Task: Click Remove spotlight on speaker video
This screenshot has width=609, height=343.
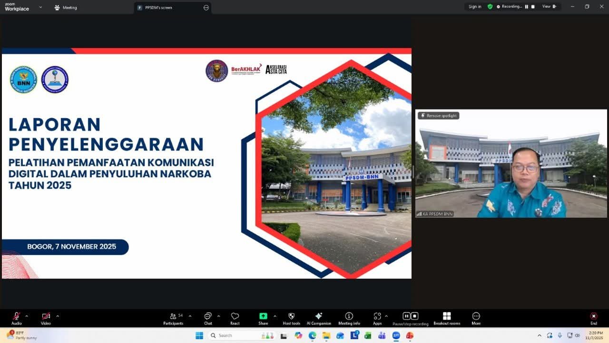Action: click(x=438, y=116)
